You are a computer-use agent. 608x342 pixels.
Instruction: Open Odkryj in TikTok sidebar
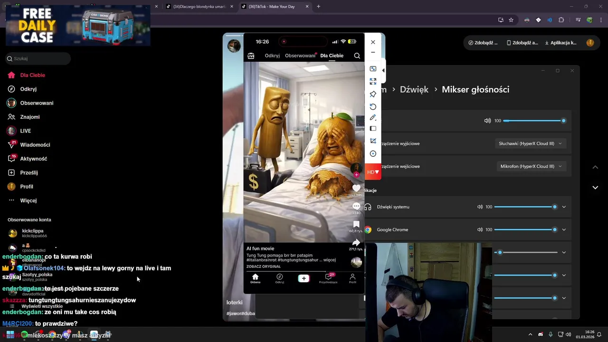click(22, 89)
